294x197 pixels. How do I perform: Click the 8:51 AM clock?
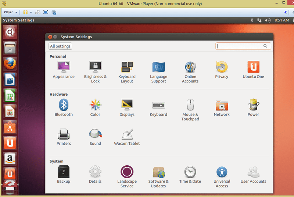[x=282, y=20]
